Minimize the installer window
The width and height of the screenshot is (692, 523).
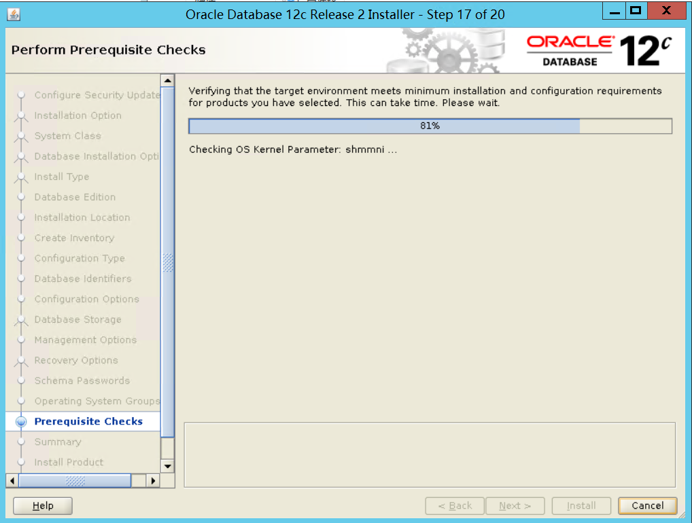pos(615,11)
